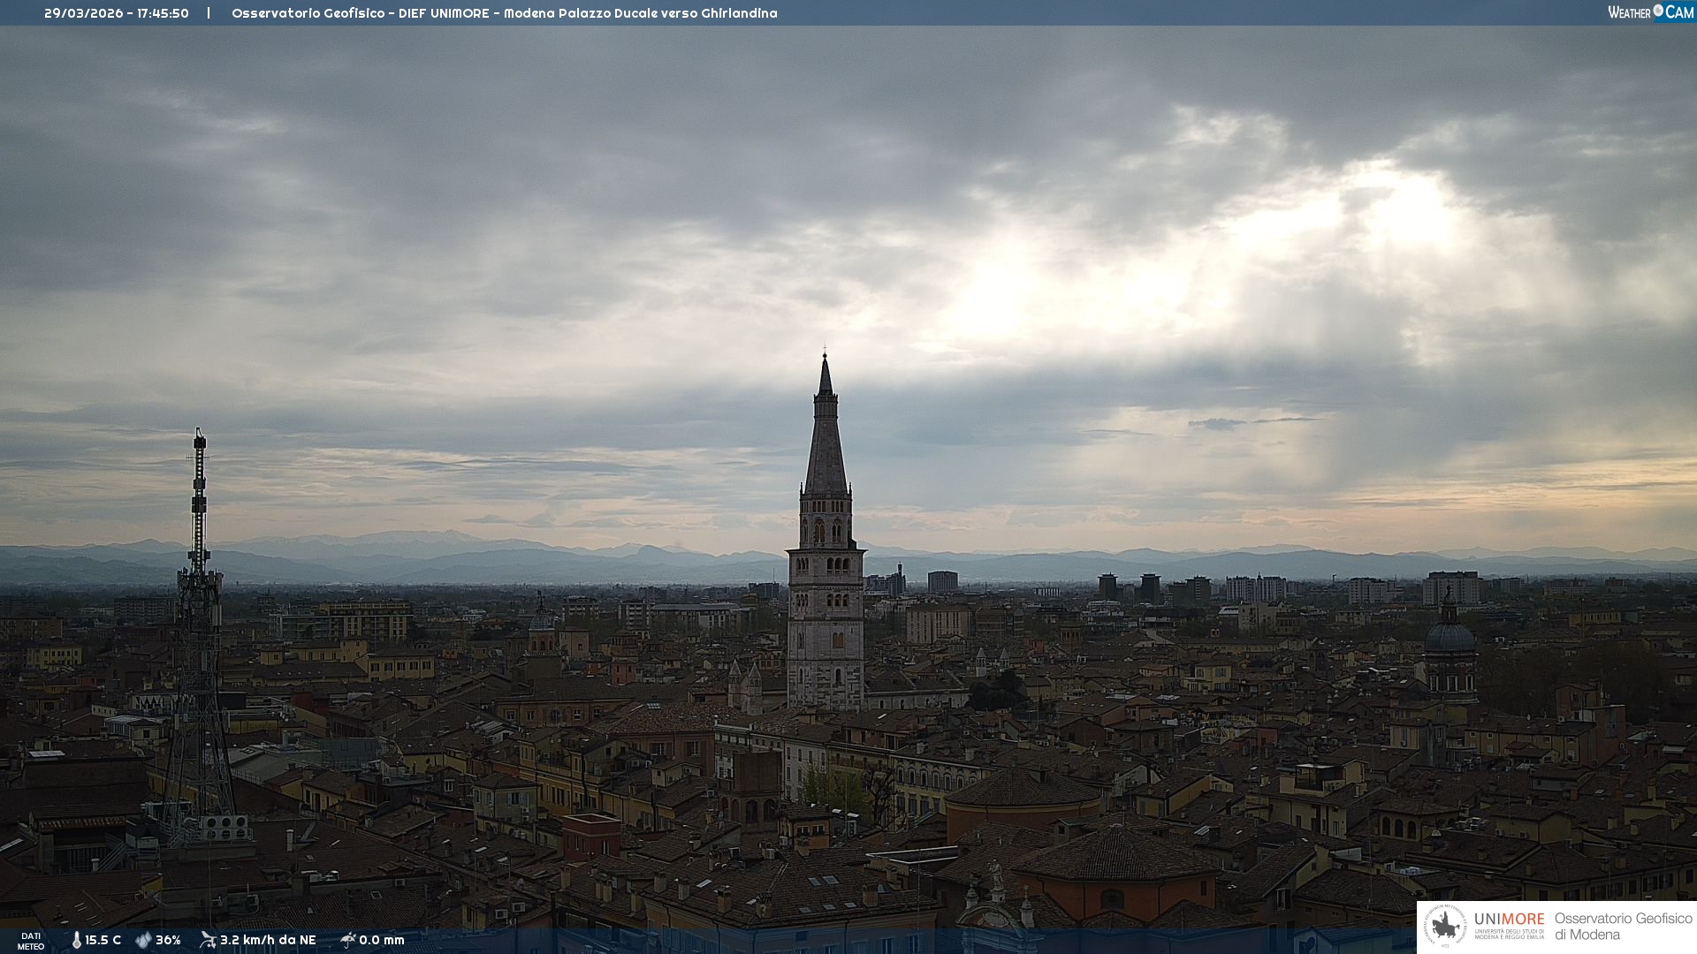Click the Osservatorio Geofisico di Modena label

point(1623,926)
